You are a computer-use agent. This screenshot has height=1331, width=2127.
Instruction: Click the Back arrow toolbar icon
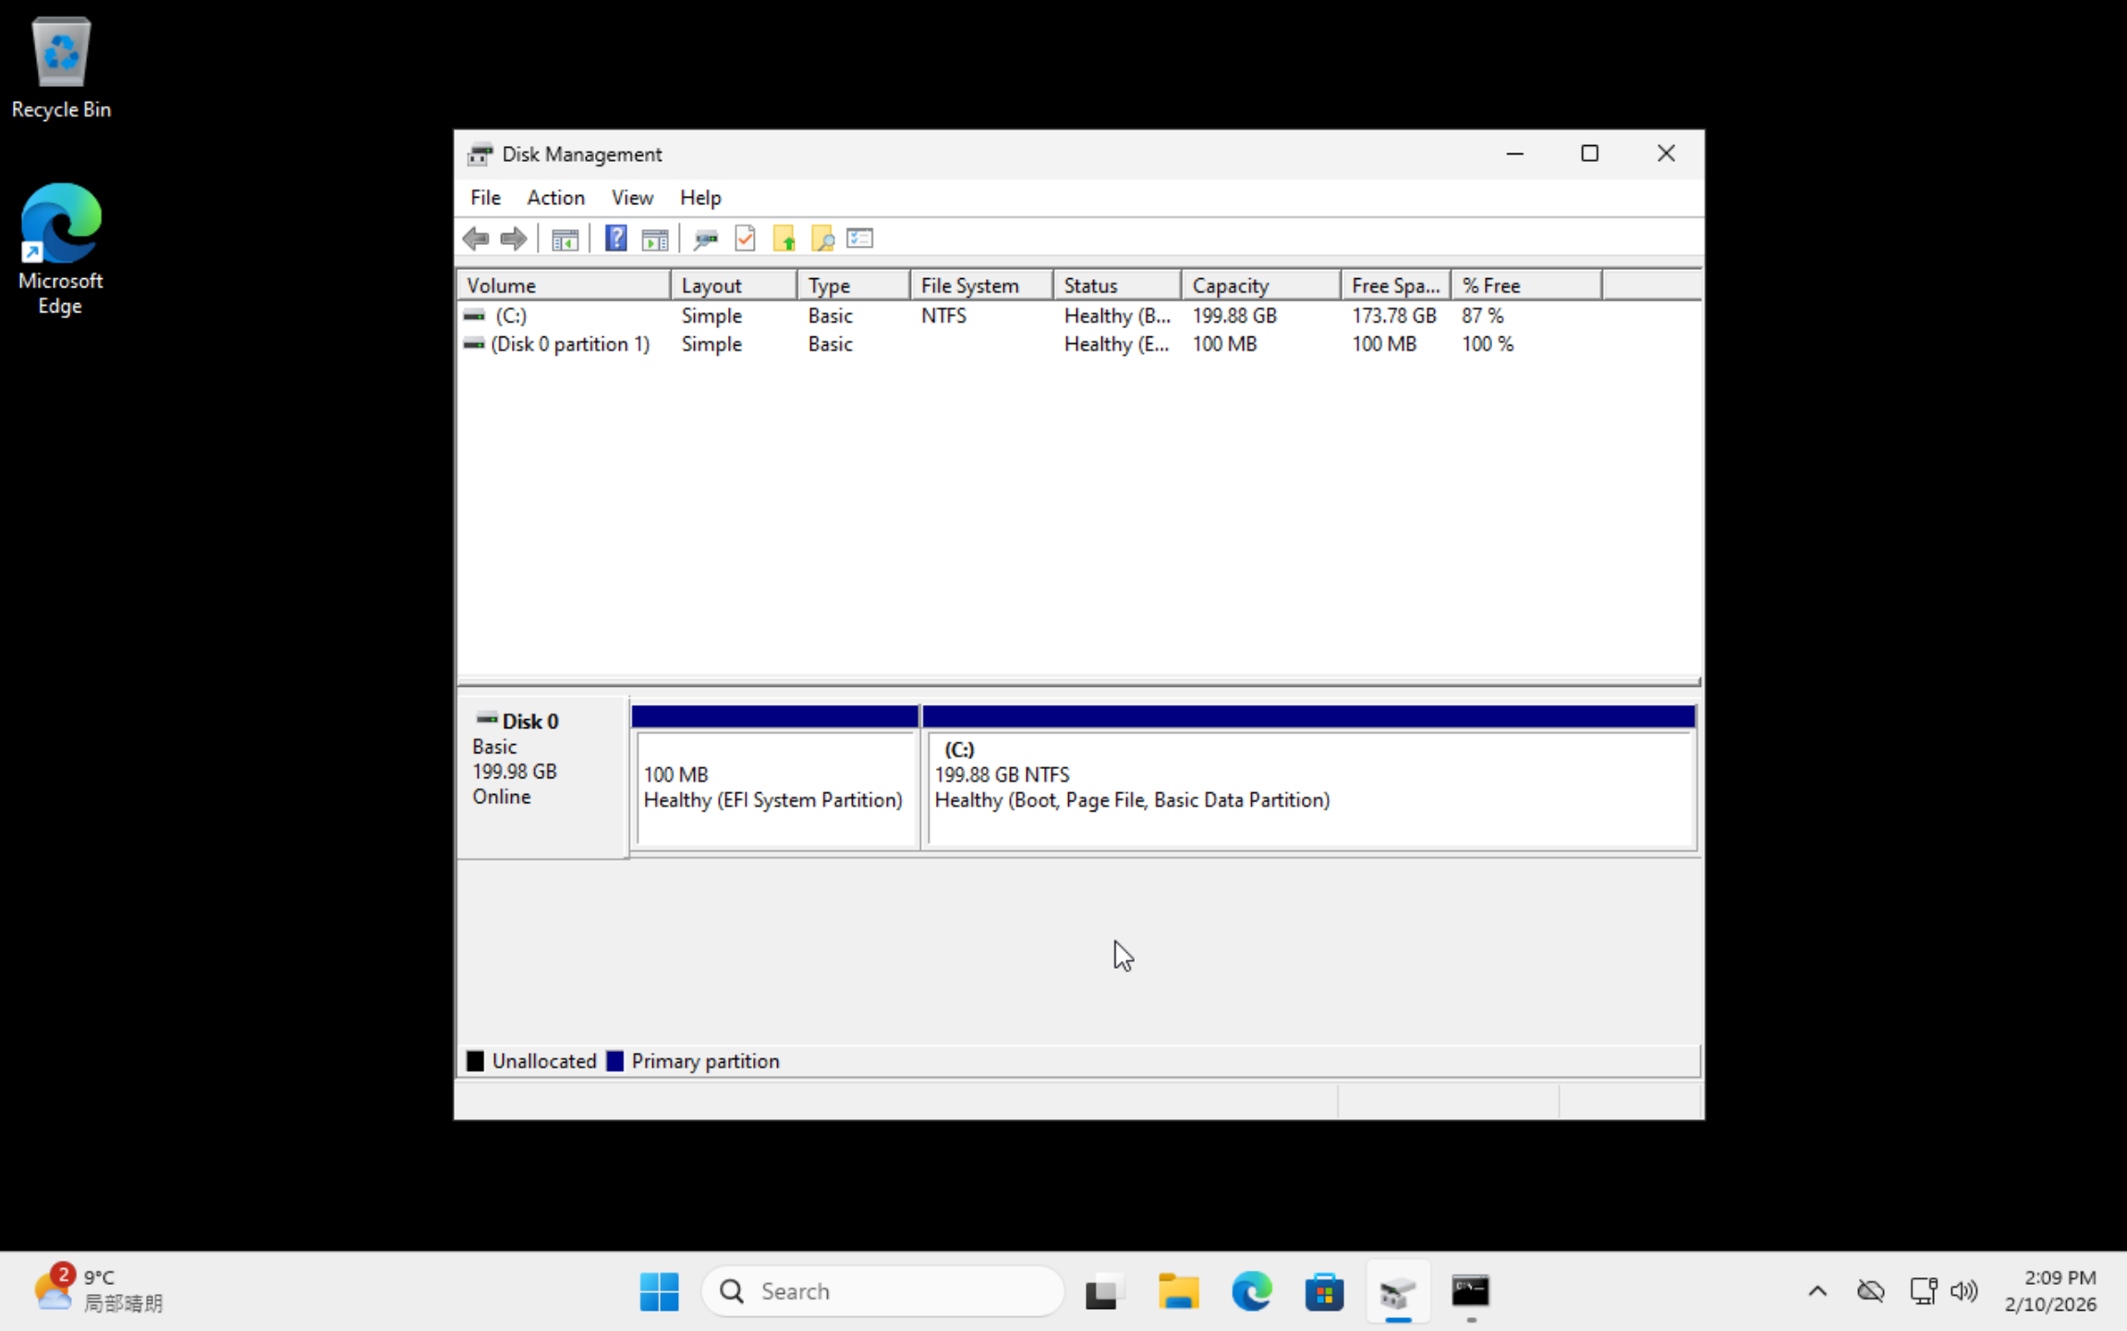click(476, 239)
